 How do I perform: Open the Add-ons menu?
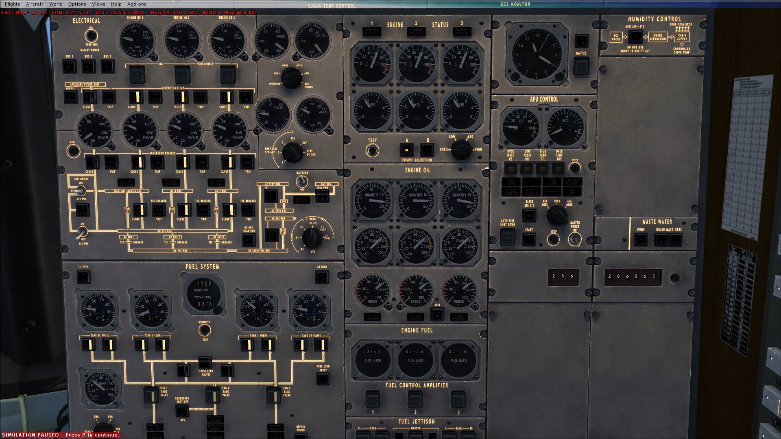click(137, 4)
